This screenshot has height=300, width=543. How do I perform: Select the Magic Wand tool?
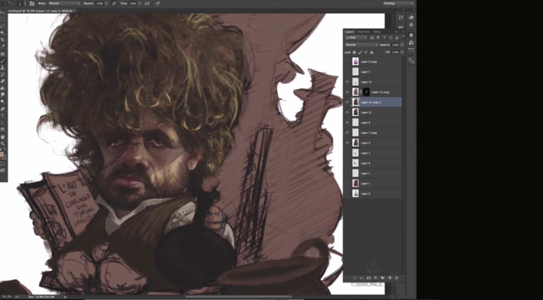3,33
